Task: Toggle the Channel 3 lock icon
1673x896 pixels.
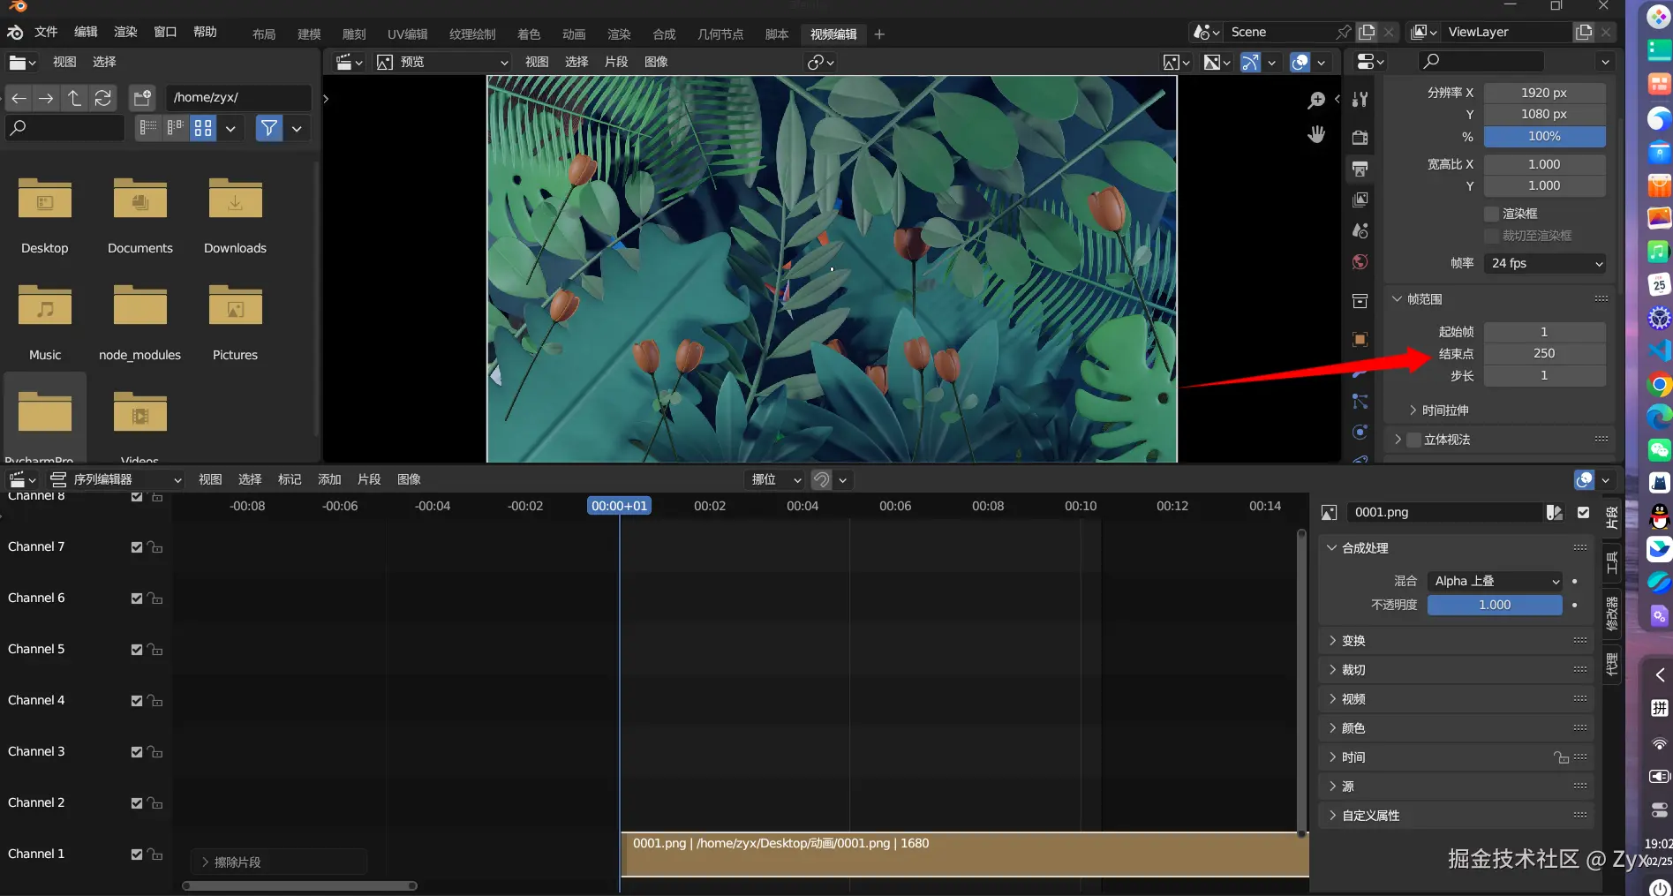Action: (155, 752)
